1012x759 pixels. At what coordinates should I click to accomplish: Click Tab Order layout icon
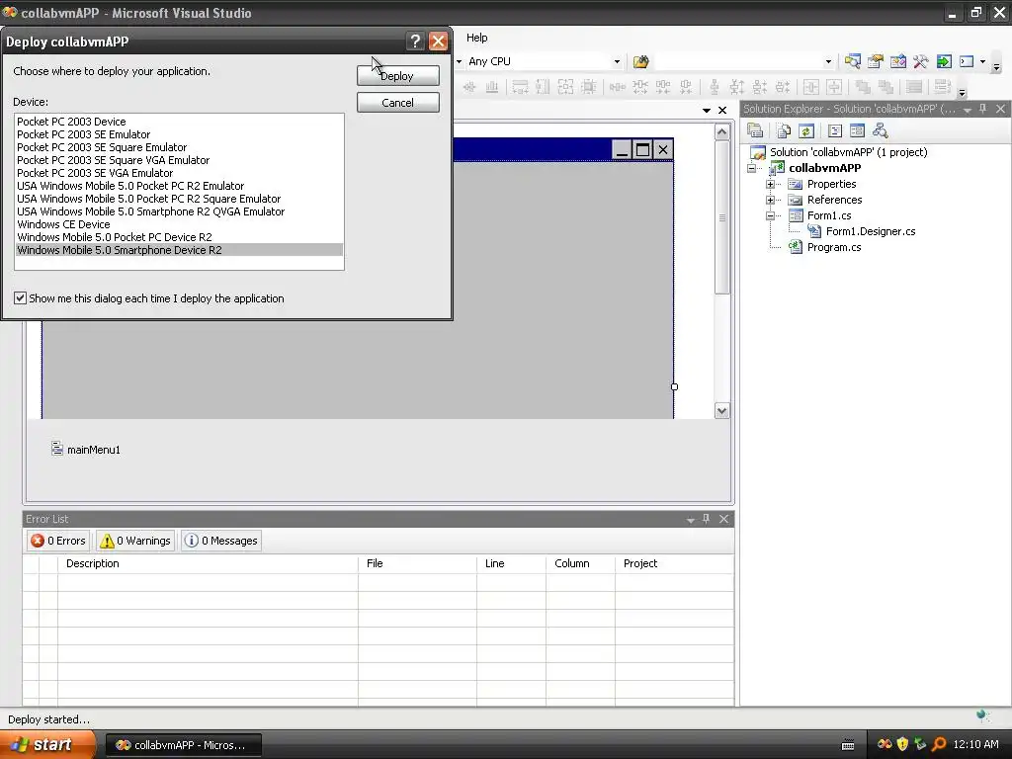point(942,87)
